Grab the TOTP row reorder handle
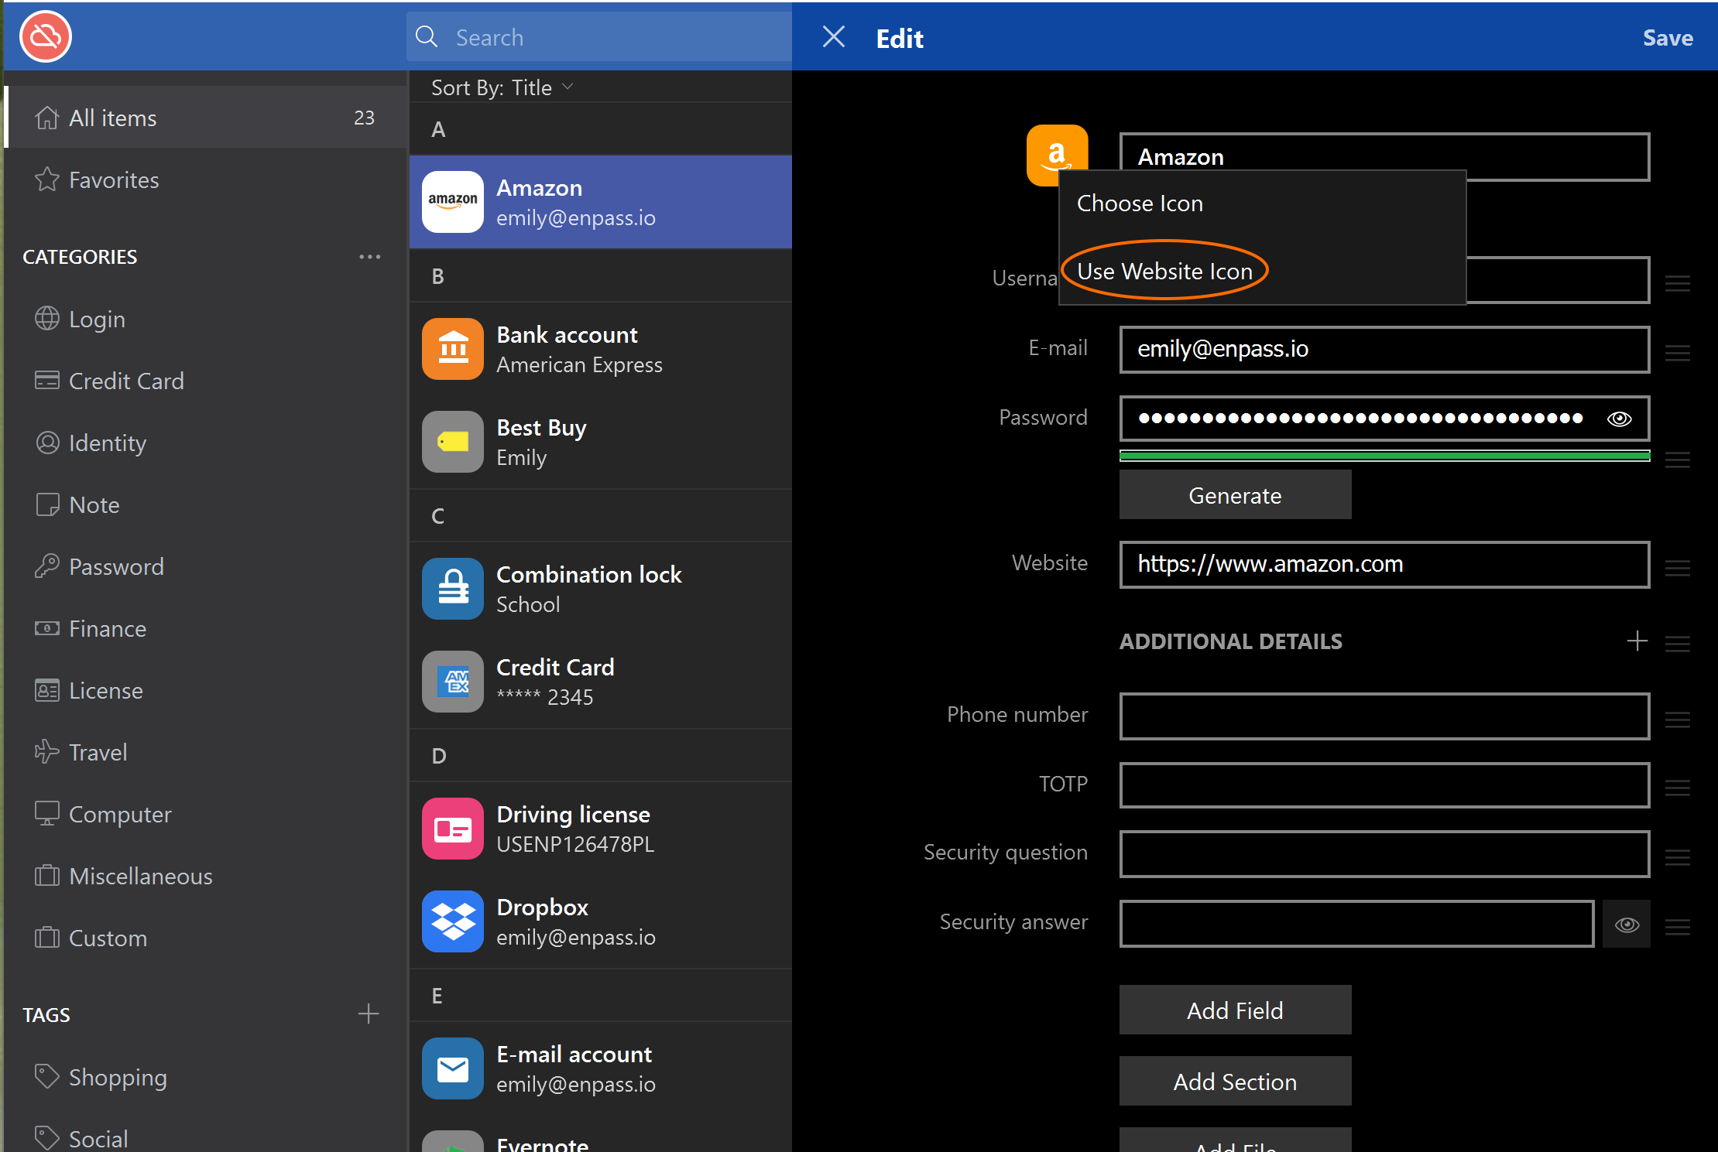This screenshot has width=1718, height=1152. click(x=1677, y=788)
